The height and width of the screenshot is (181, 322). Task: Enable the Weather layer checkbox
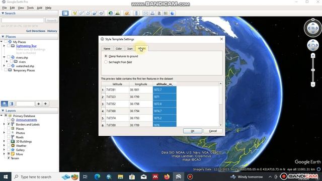coord(9,145)
